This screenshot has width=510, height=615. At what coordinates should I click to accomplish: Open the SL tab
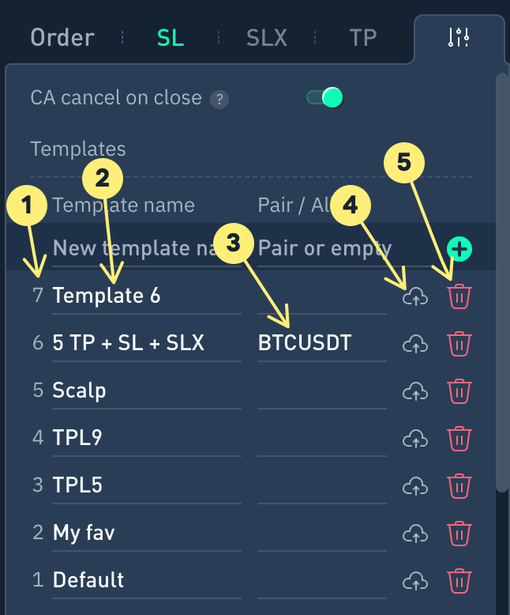point(171,37)
